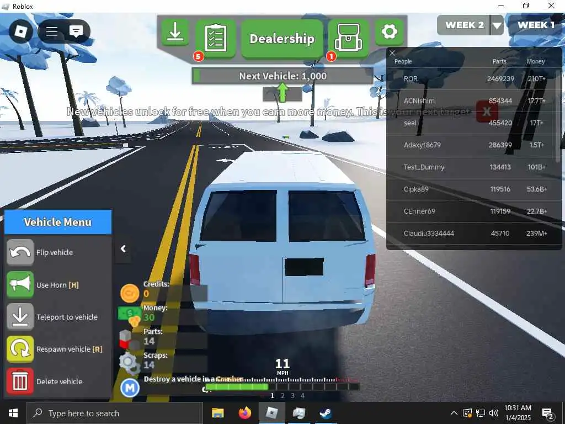This screenshot has width=565, height=424.
Task: Click the Money cash icon
Action: tap(130, 315)
